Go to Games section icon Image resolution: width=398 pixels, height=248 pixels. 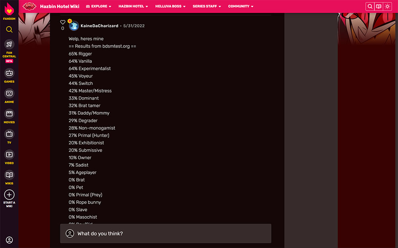(x=9, y=73)
